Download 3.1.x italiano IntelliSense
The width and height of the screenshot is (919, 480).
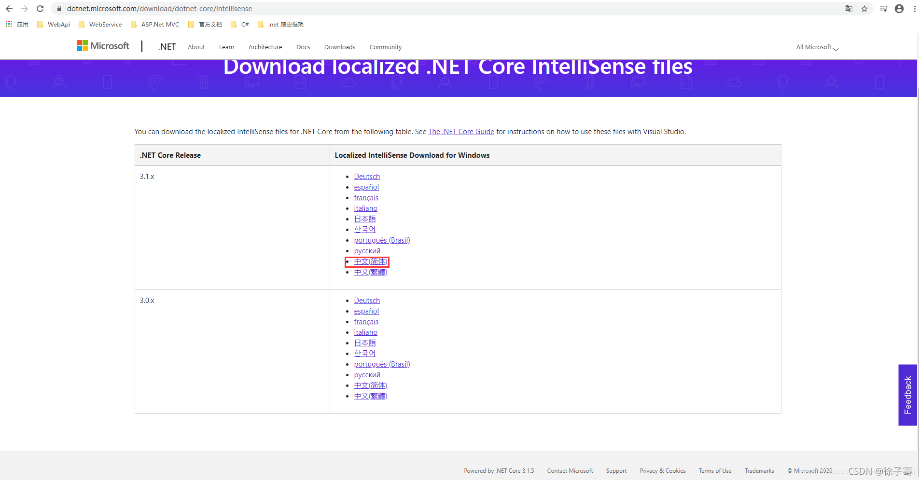tap(365, 208)
